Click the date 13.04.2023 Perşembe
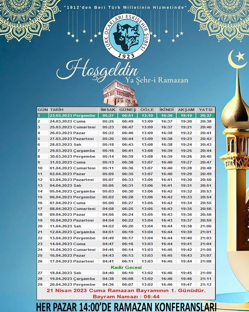Screen dimensions: 249x312 coord(73,238)
